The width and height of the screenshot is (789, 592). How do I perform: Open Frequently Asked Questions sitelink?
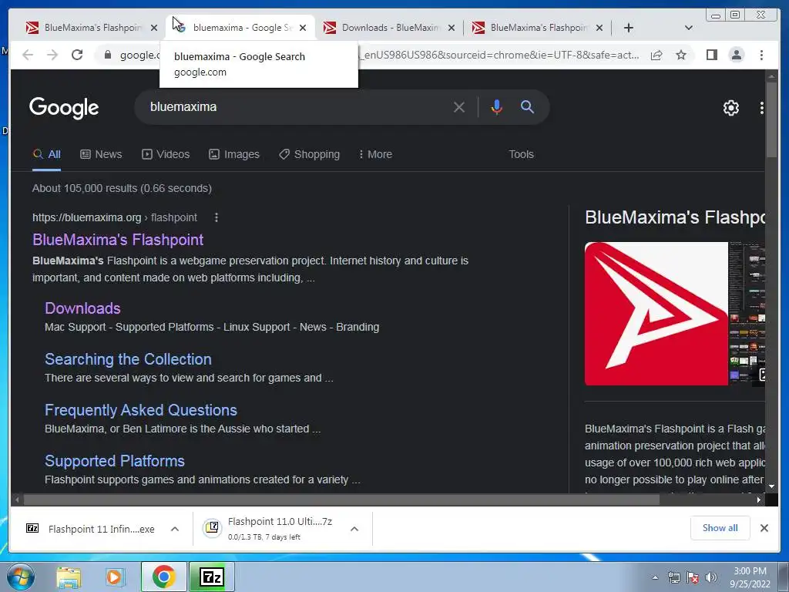[x=140, y=410]
